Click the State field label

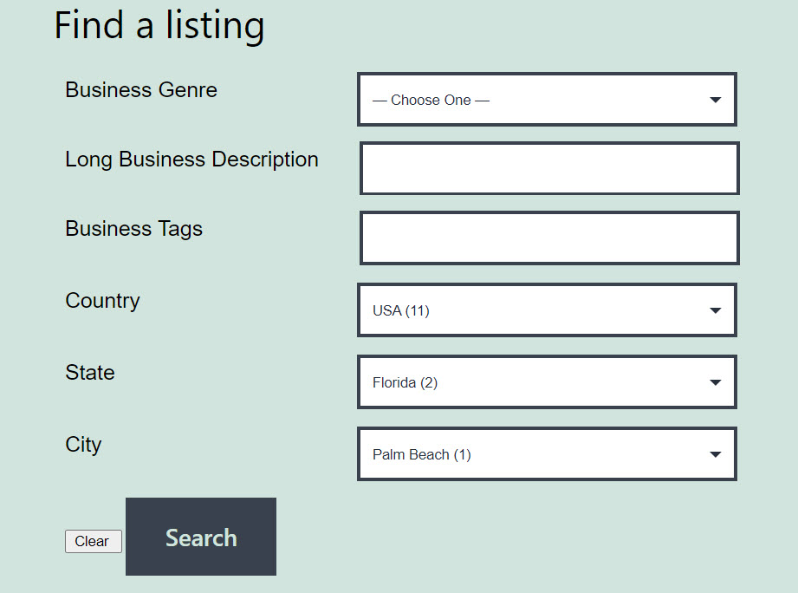click(x=90, y=373)
